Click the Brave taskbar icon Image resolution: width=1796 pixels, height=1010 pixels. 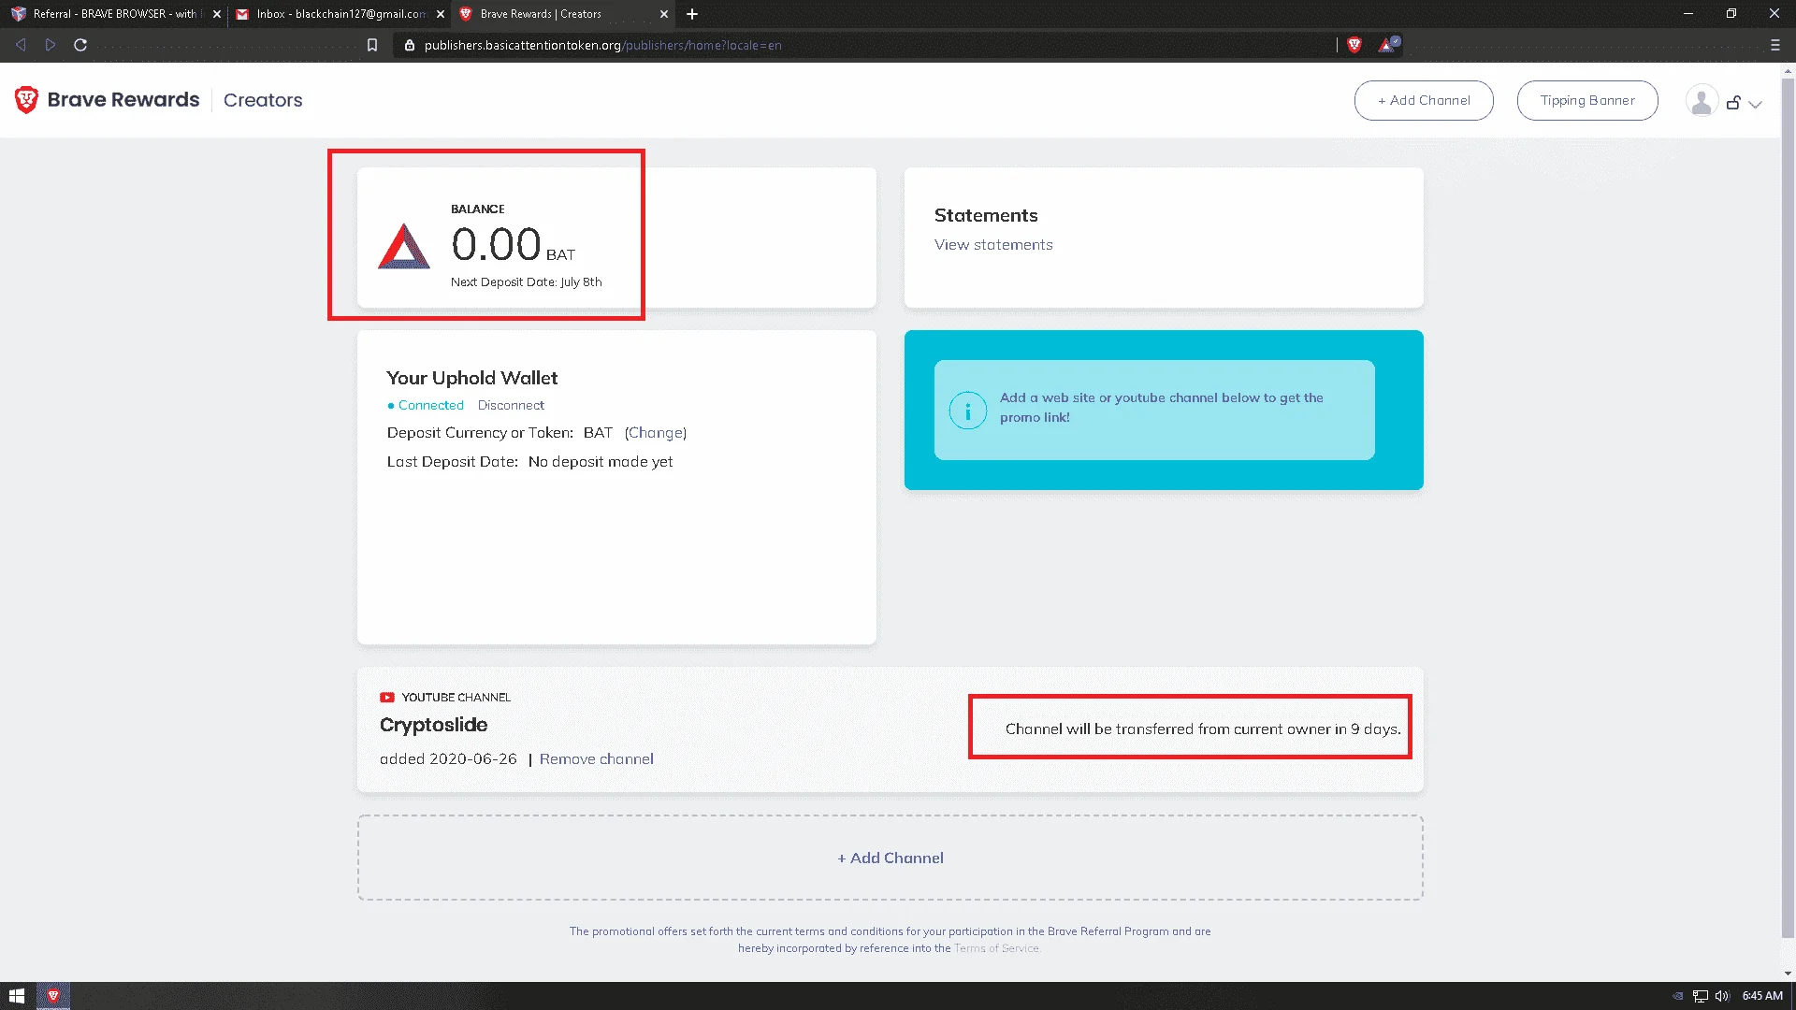click(x=53, y=996)
